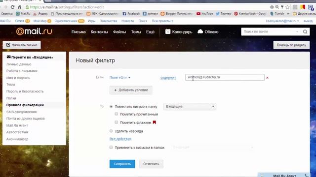Click Помощь по разделу button
The image size is (316, 177).
tap(291, 45)
